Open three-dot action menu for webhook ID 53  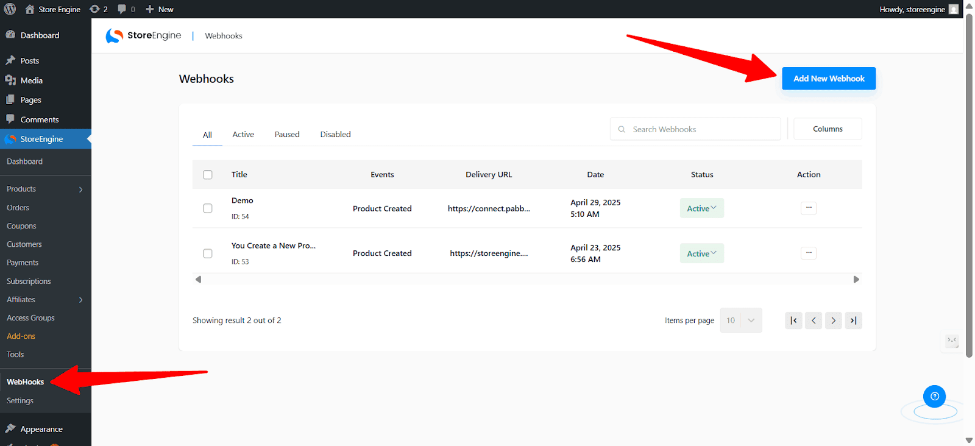click(x=809, y=252)
